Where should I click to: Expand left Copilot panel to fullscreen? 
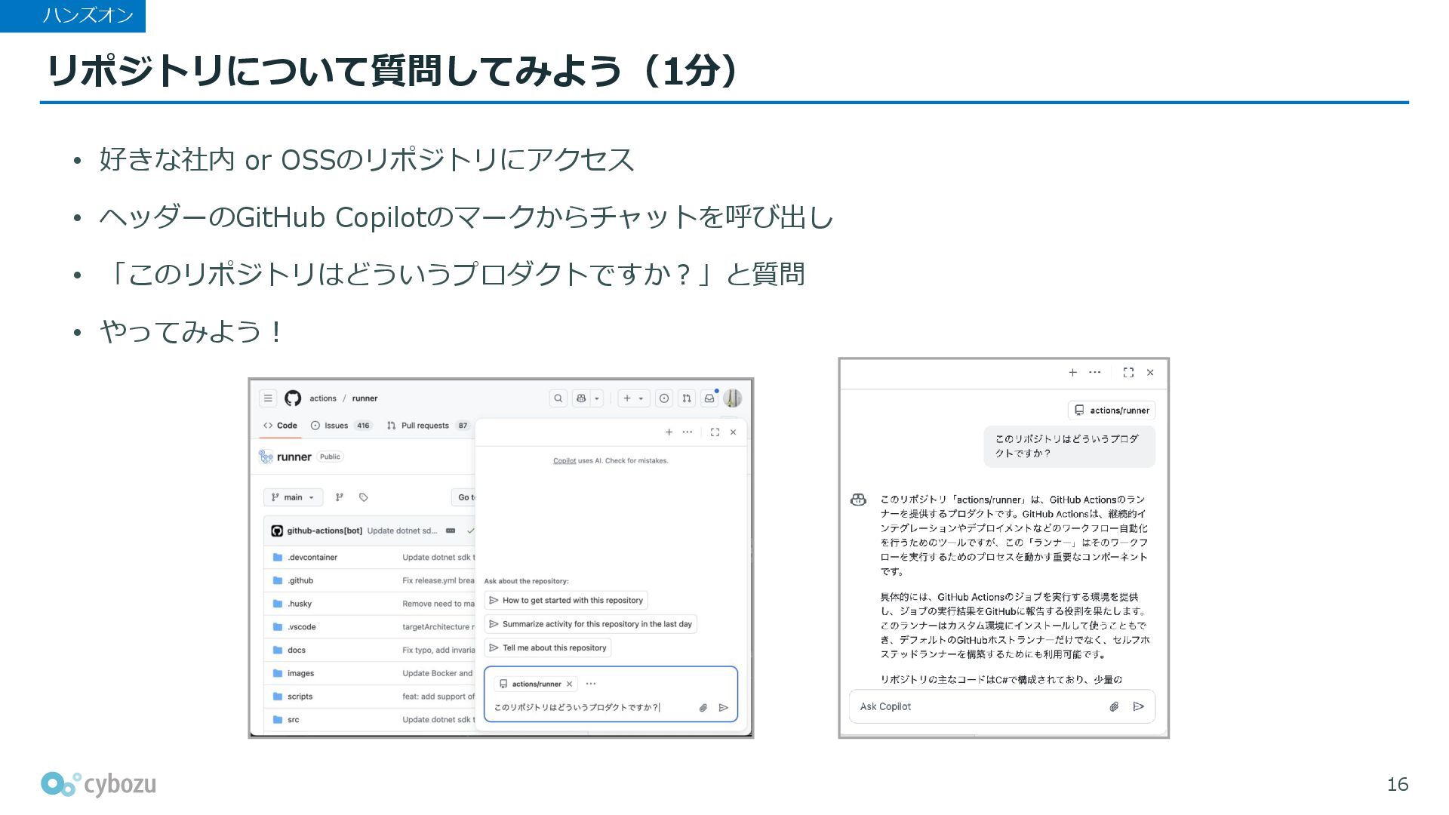pyautogui.click(x=715, y=432)
